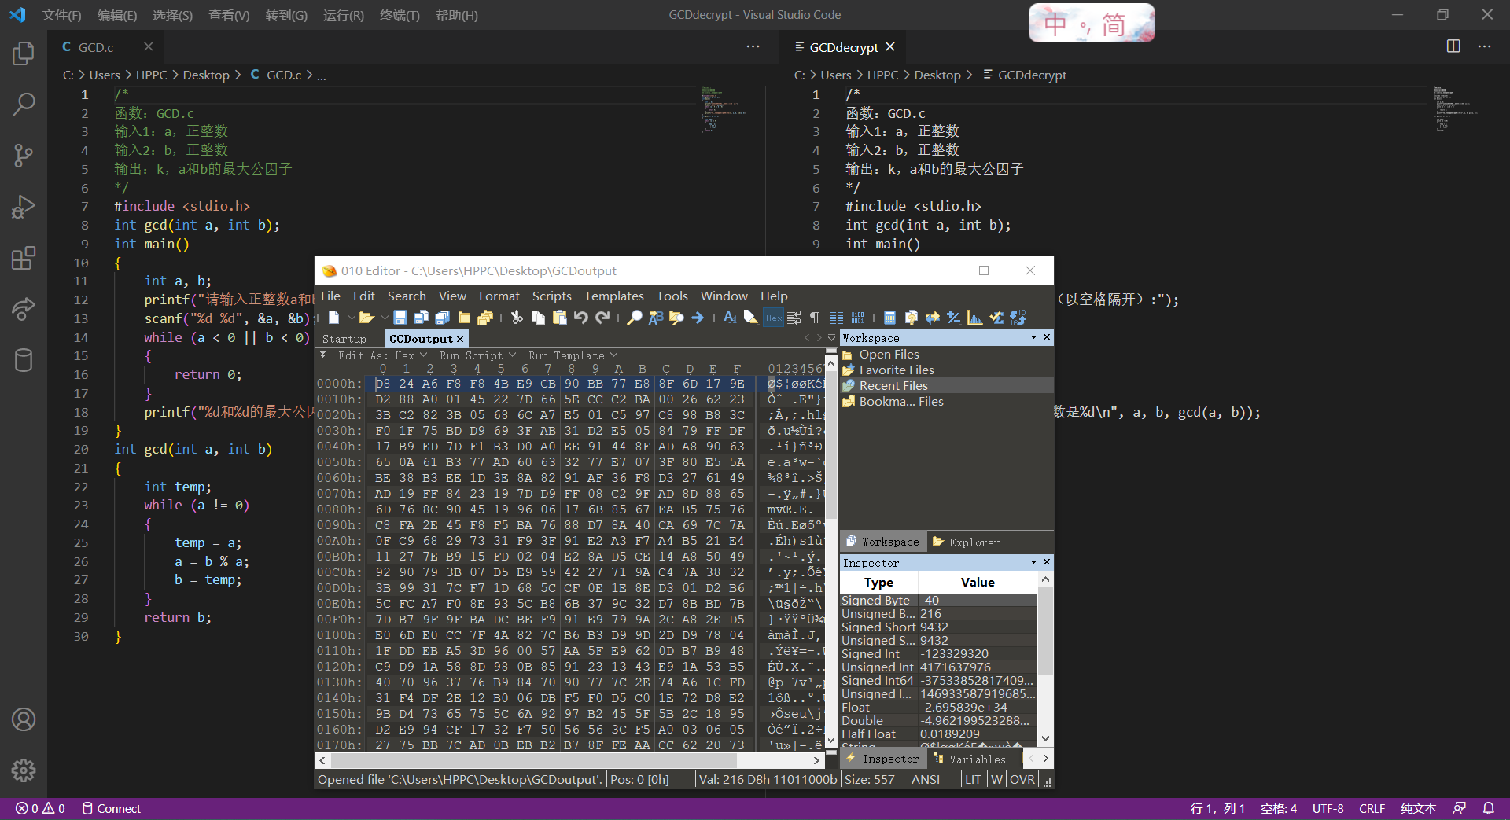Image resolution: width=1510 pixels, height=820 pixels.
Task: Open the database icon in the activity bar
Action: [x=24, y=360]
